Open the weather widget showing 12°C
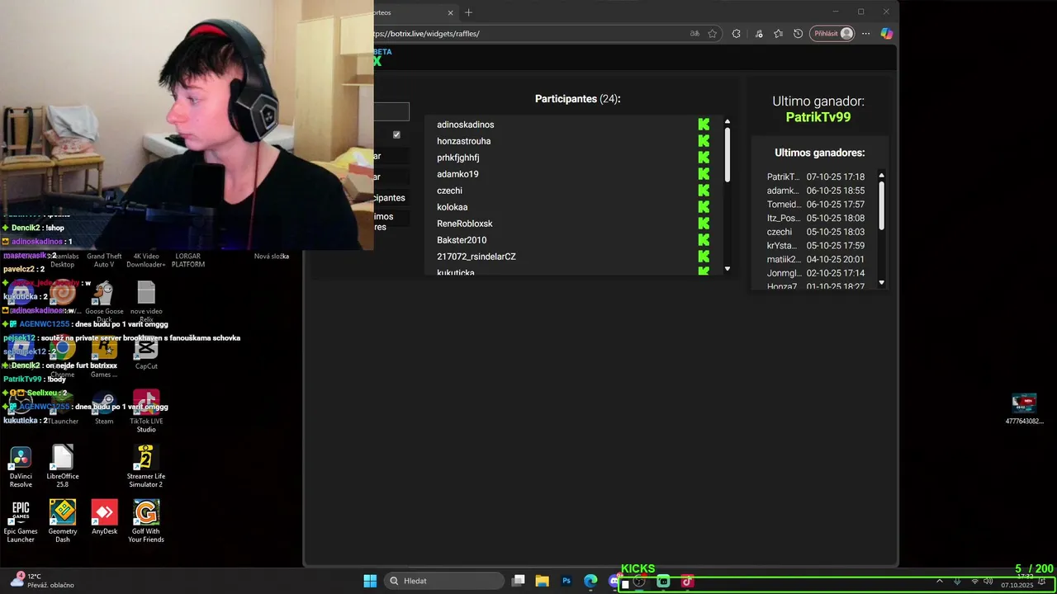 (x=41, y=580)
